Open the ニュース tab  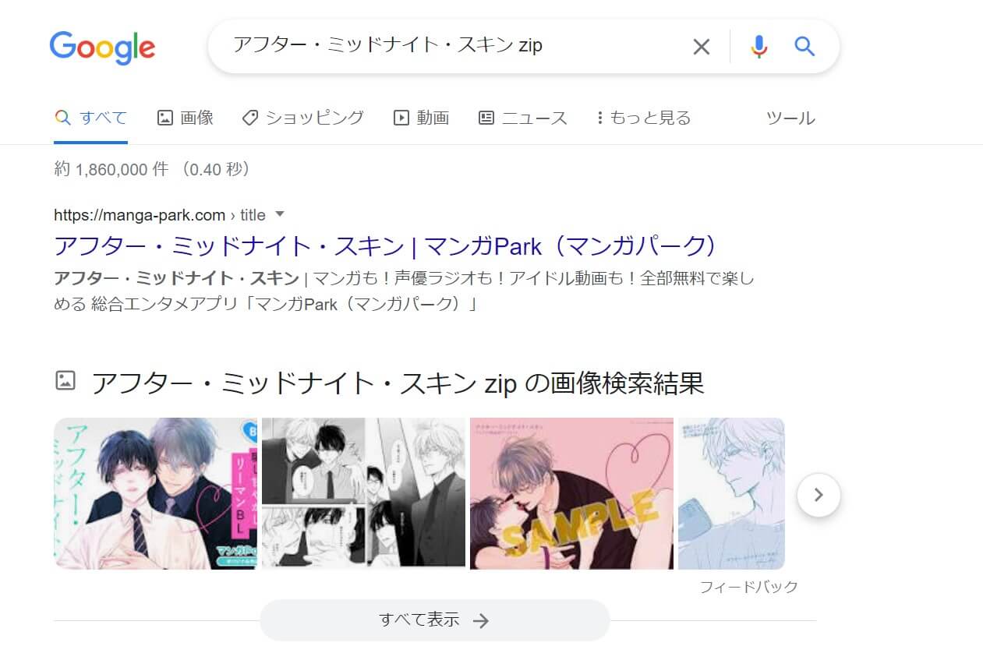(x=523, y=118)
